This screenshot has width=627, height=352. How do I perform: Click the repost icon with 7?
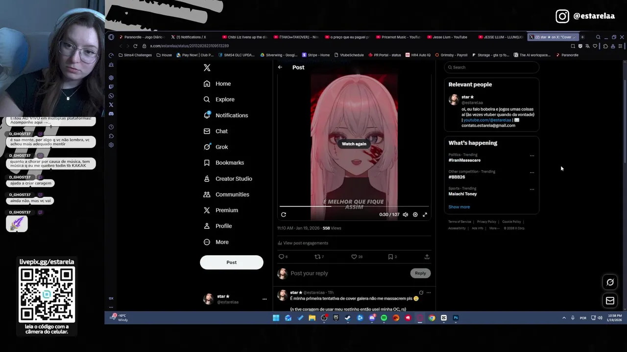[x=319, y=257]
